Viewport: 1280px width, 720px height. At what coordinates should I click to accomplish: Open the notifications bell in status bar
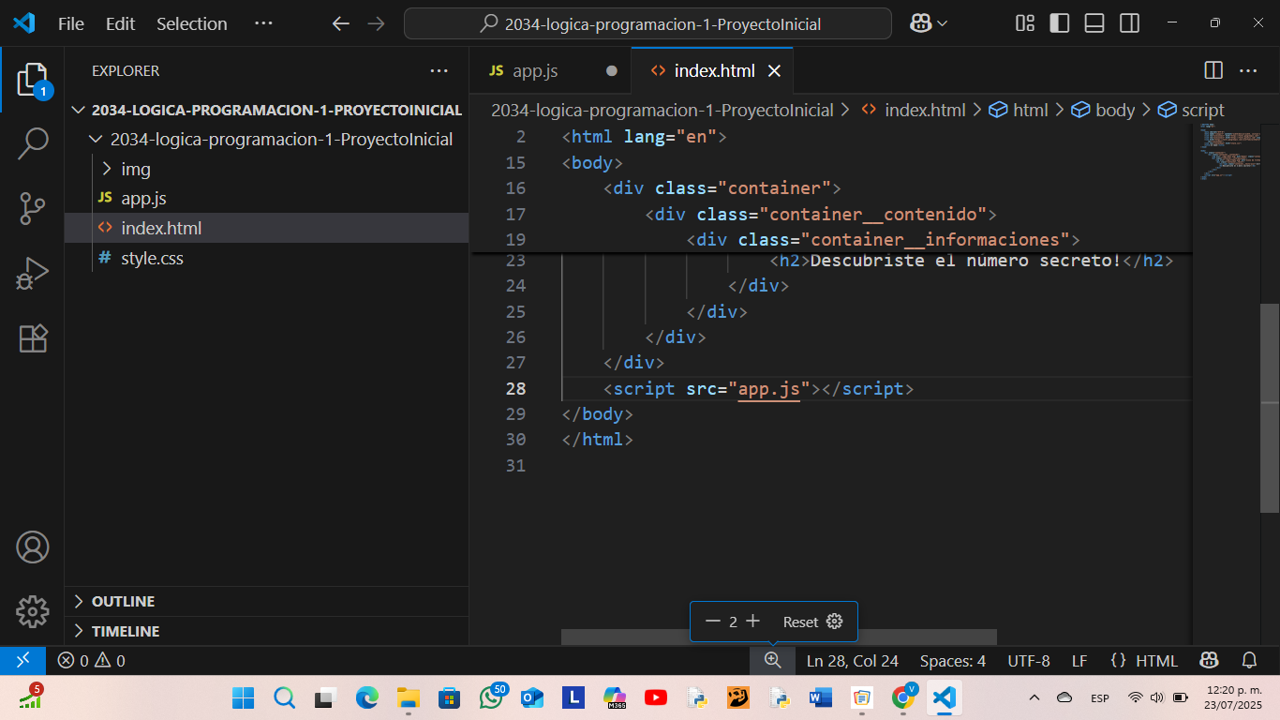(x=1249, y=660)
